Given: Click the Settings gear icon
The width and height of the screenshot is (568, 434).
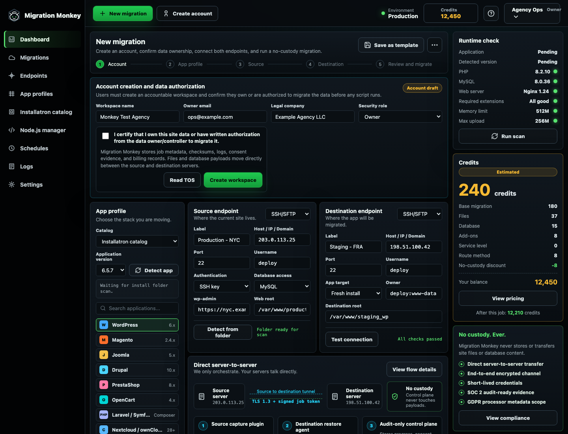Looking at the screenshot, I should pos(12,185).
